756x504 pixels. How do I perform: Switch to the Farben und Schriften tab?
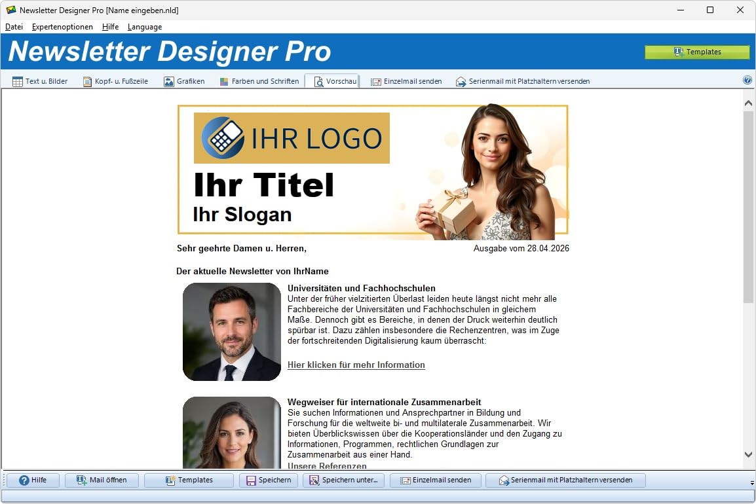pyautogui.click(x=259, y=81)
